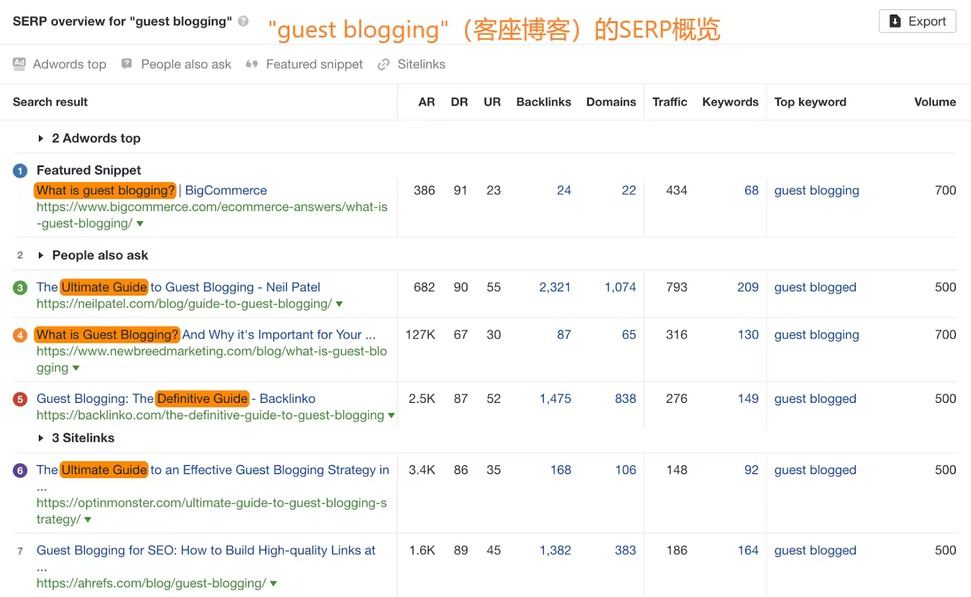The width and height of the screenshot is (971, 597).
Task: Click the DR column header
Action: [x=459, y=102]
